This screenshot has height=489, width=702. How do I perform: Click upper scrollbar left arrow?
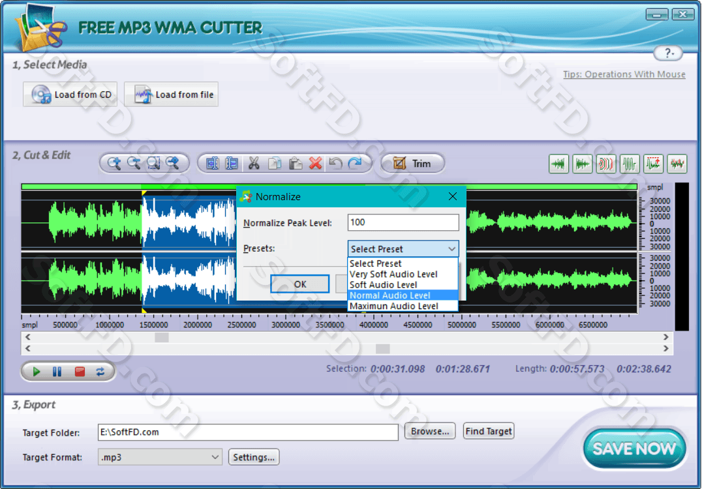[28, 337]
